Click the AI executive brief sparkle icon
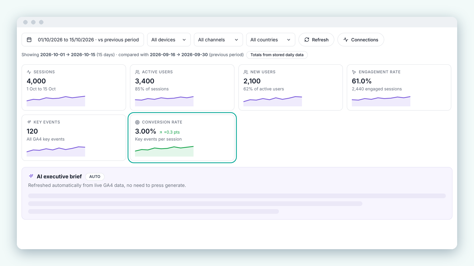Image resolution: width=474 pixels, height=266 pixels. pyautogui.click(x=31, y=176)
